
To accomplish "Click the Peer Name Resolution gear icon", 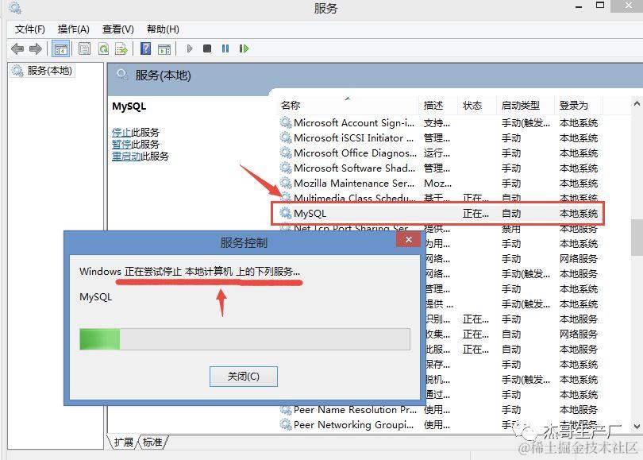I will coord(286,409).
